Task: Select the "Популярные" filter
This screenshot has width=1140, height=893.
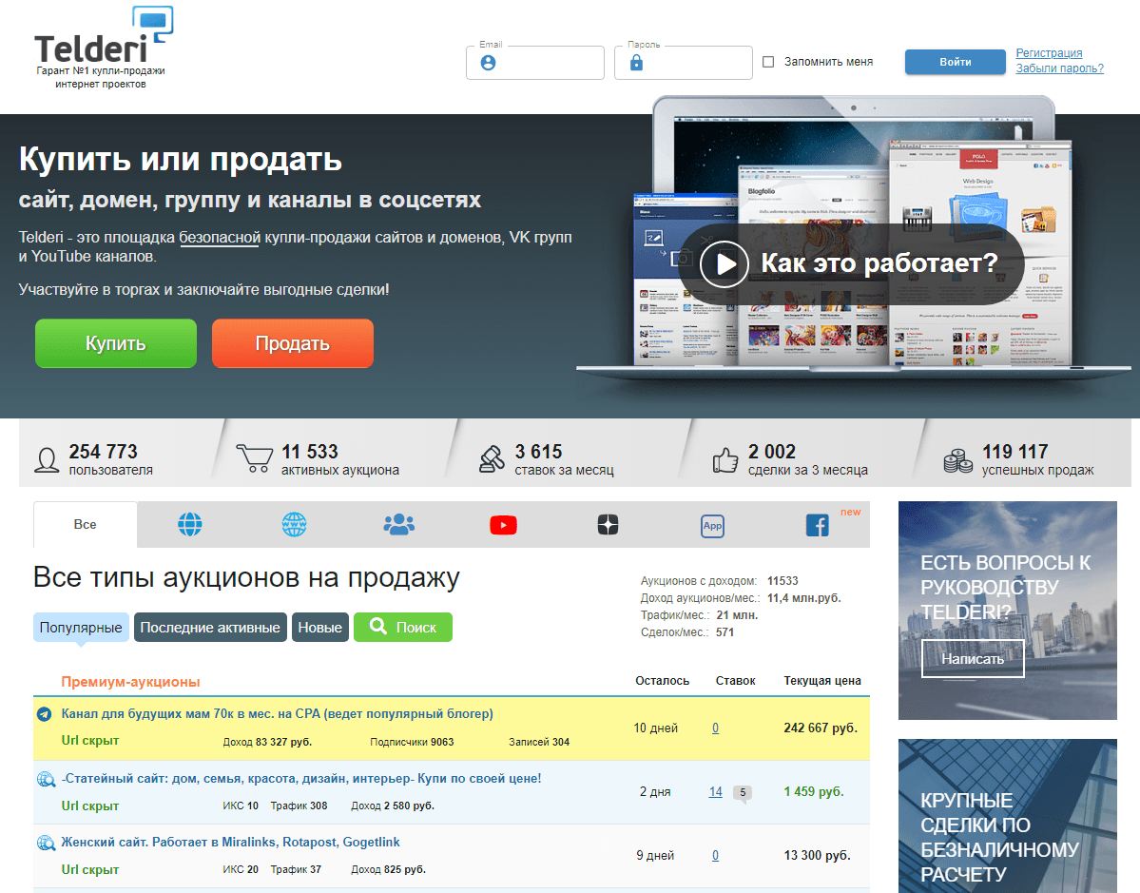Action: click(x=81, y=628)
